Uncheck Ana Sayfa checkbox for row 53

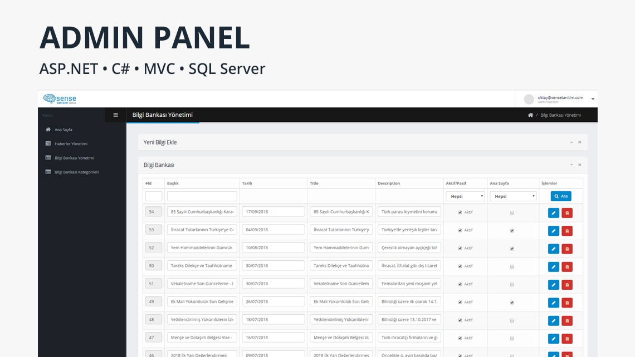click(x=512, y=230)
